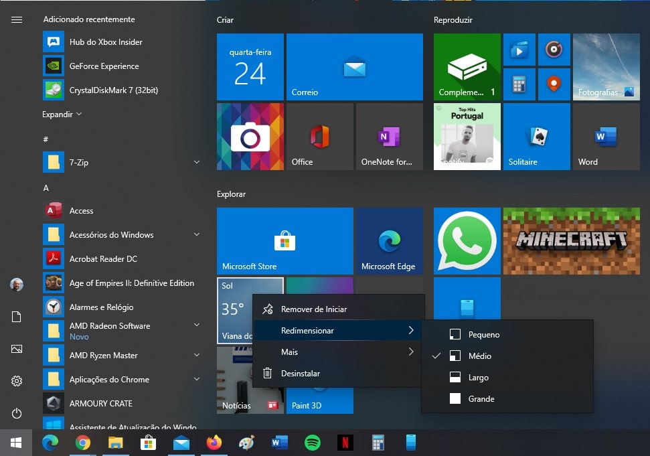Open Spotify Top Hits Portugal tile
Screen dimensions: 650x456
pyautogui.click(x=467, y=137)
